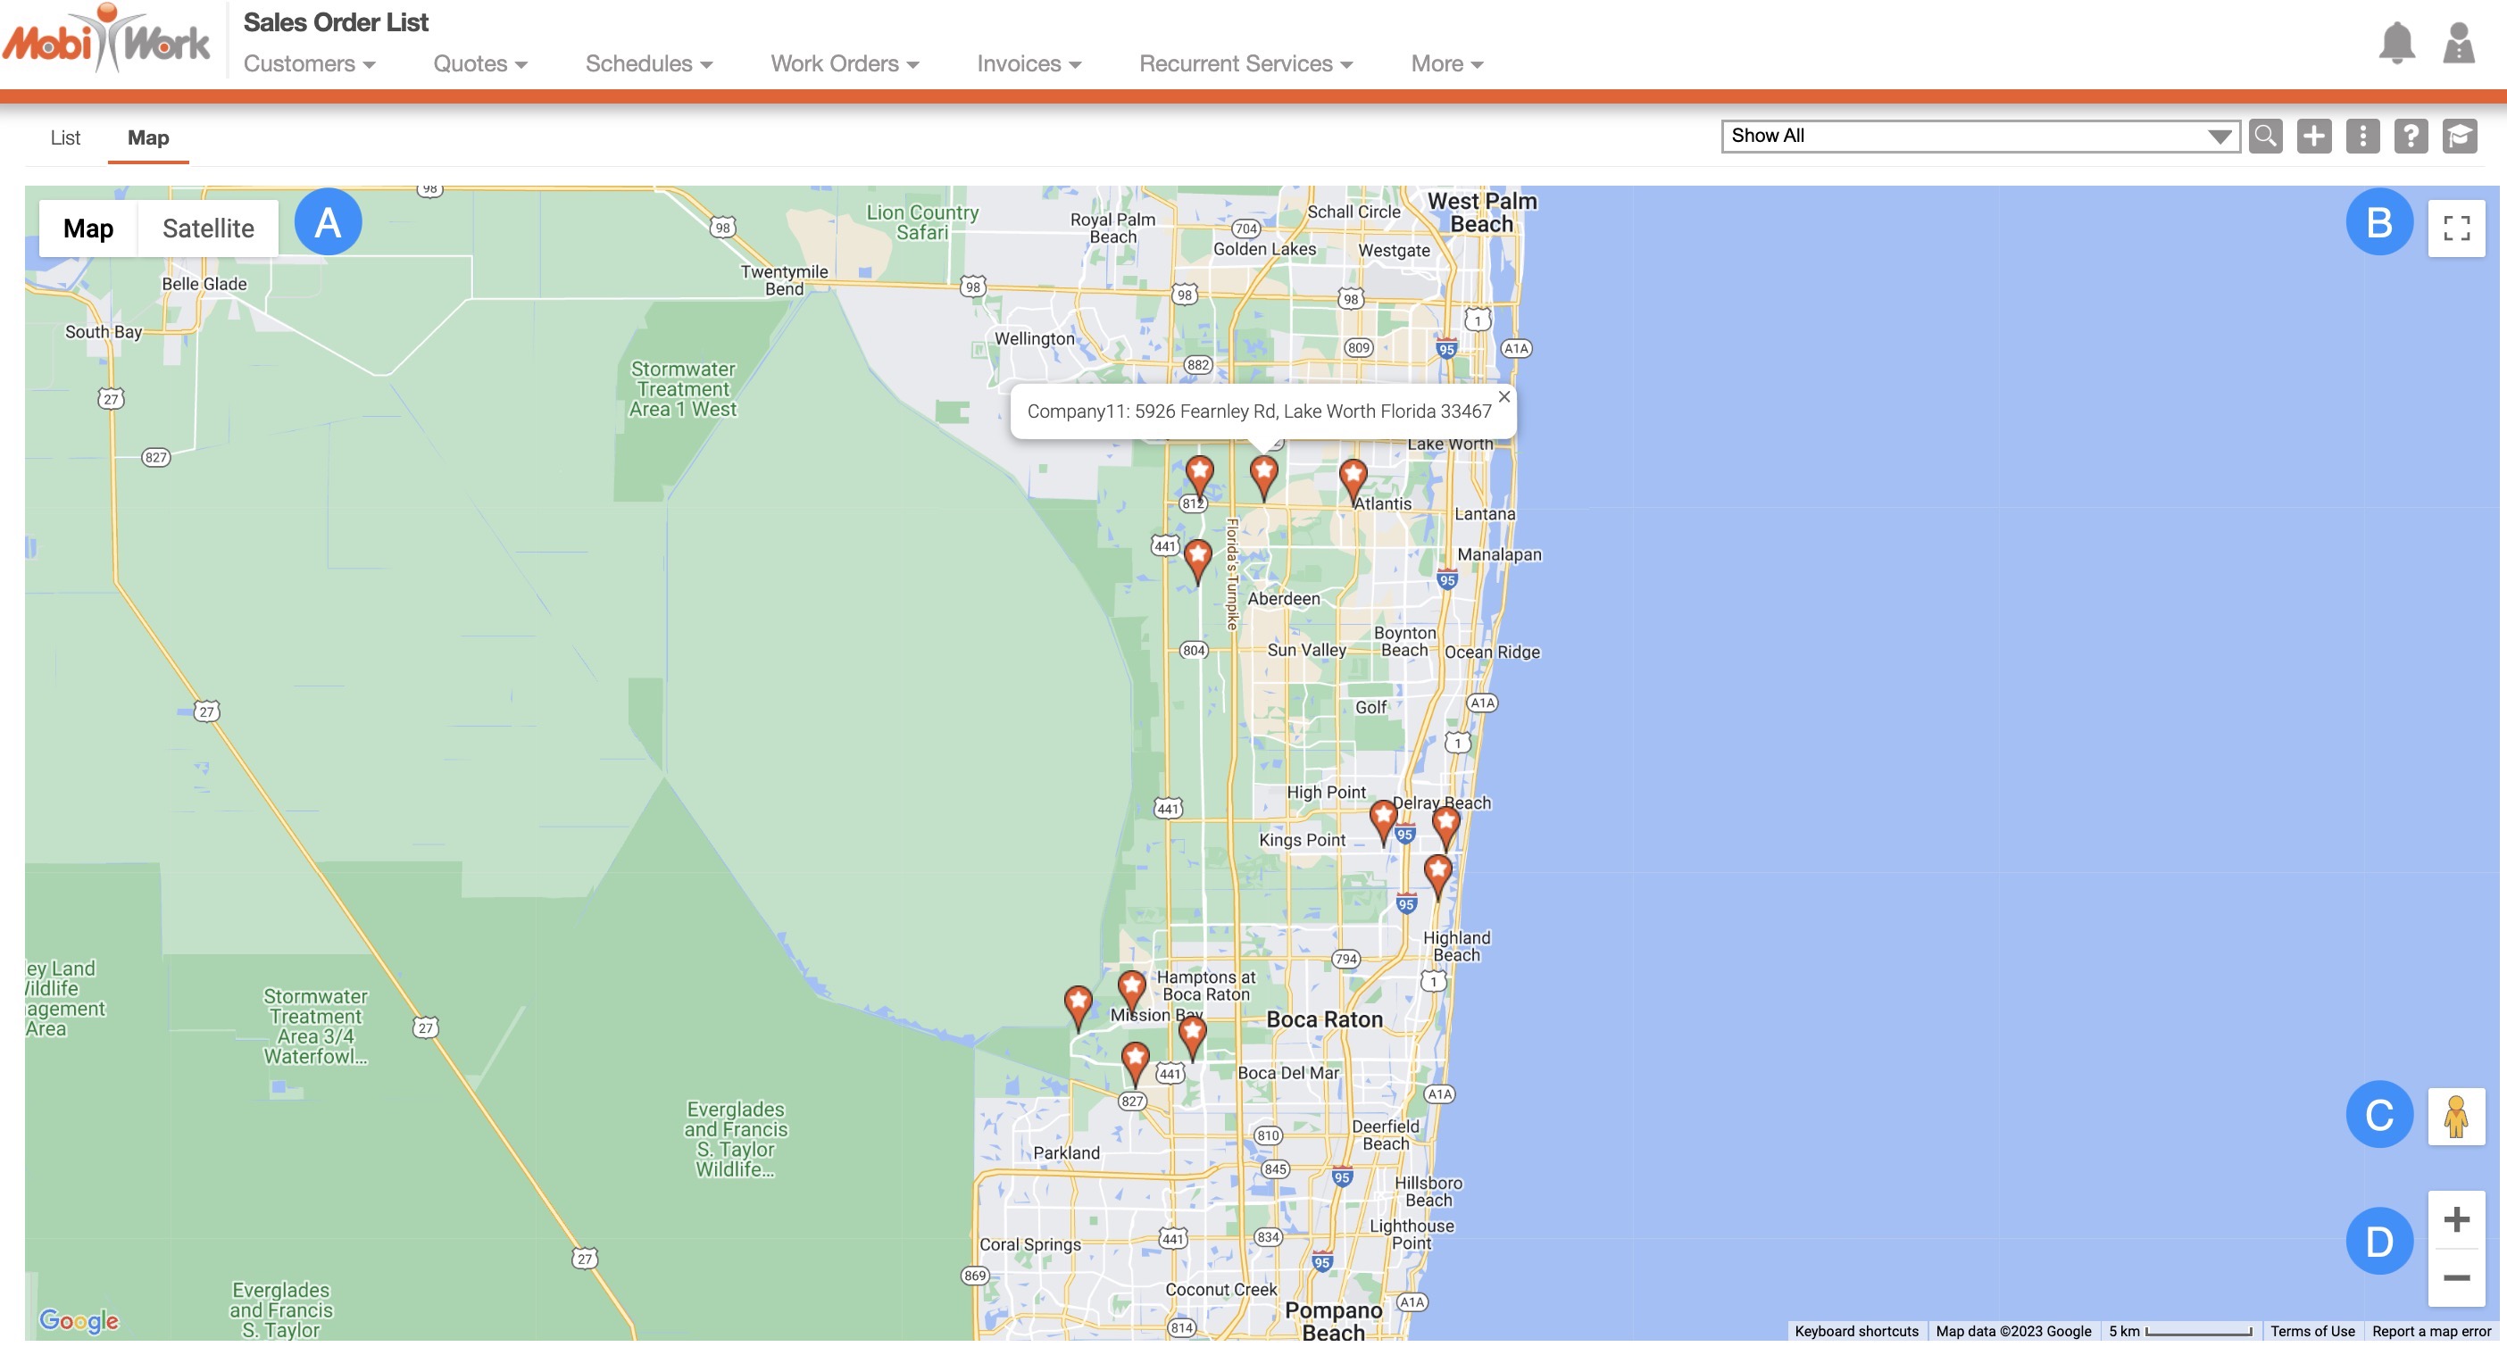2507x1355 pixels.
Task: Open the Recurrent Services menu
Action: tap(1245, 64)
